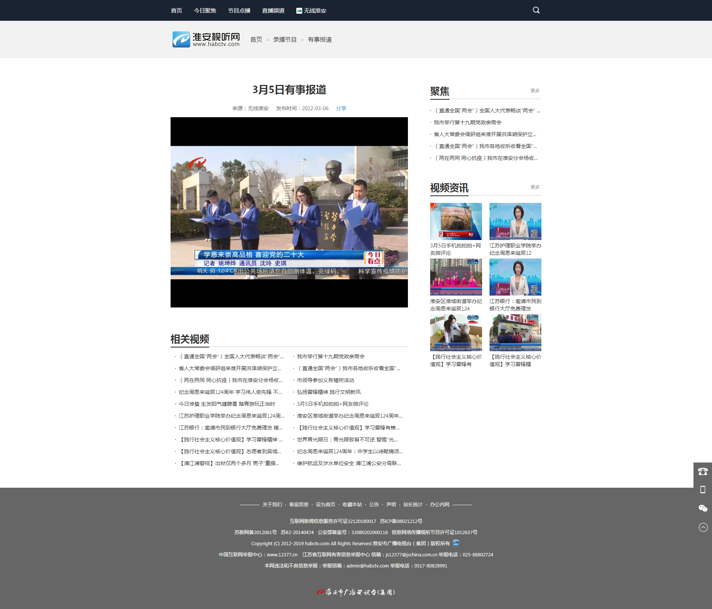This screenshot has height=609, width=712.
Task: Click the search magnifier icon
Action: [536, 10]
